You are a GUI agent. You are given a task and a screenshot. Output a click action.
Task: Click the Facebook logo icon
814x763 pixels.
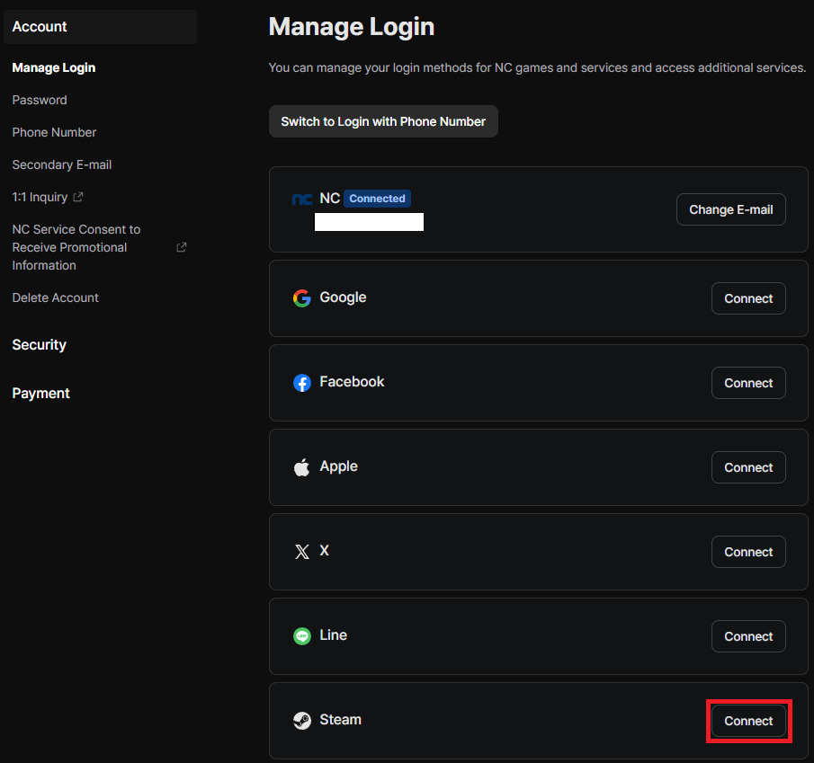[301, 383]
